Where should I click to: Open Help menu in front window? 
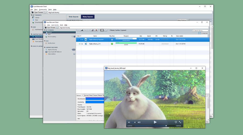(66, 25)
